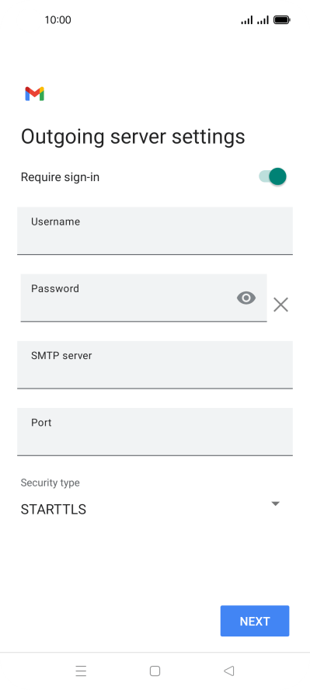Show password with the eye icon

(x=246, y=298)
